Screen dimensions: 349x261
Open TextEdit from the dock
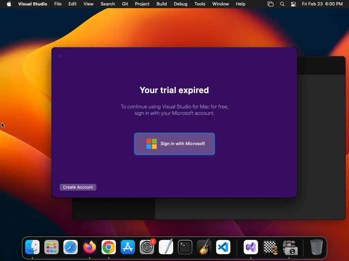[166, 247]
